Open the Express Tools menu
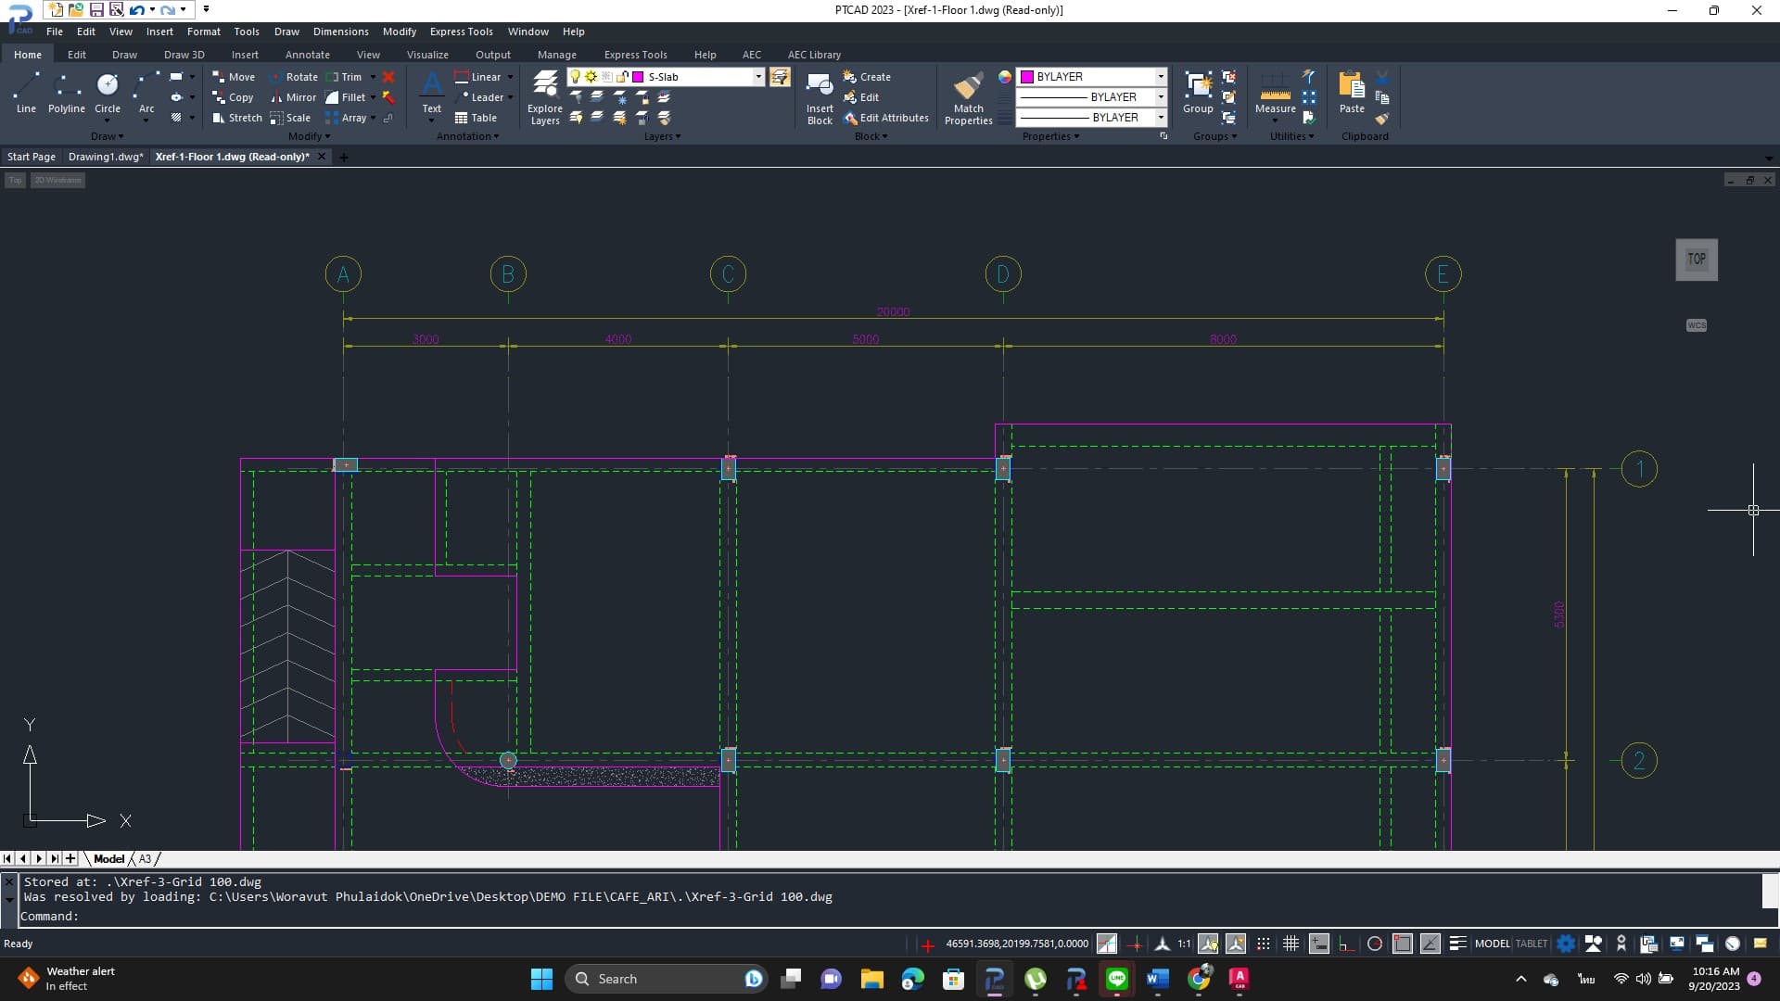The height and width of the screenshot is (1001, 1780). coord(461,32)
